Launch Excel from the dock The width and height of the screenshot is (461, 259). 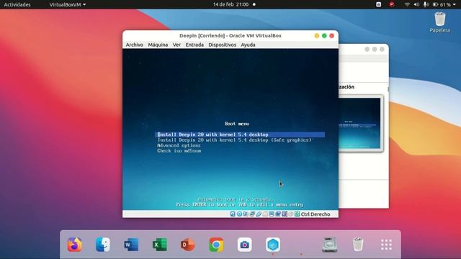coord(160,245)
